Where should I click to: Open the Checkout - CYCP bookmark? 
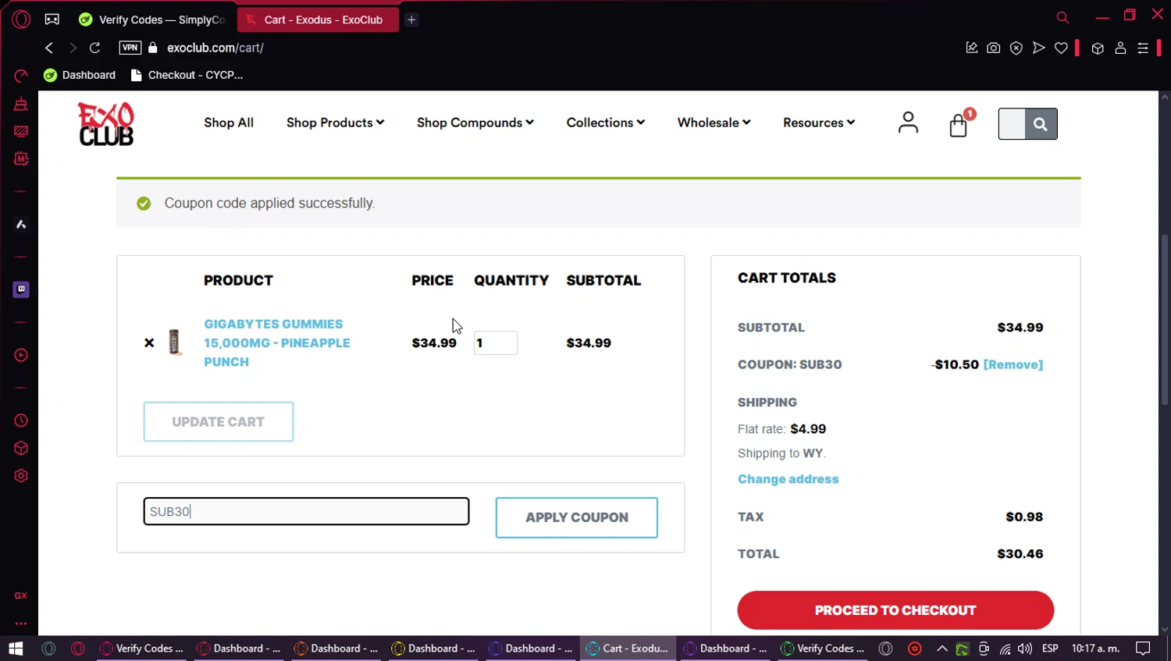pos(187,75)
